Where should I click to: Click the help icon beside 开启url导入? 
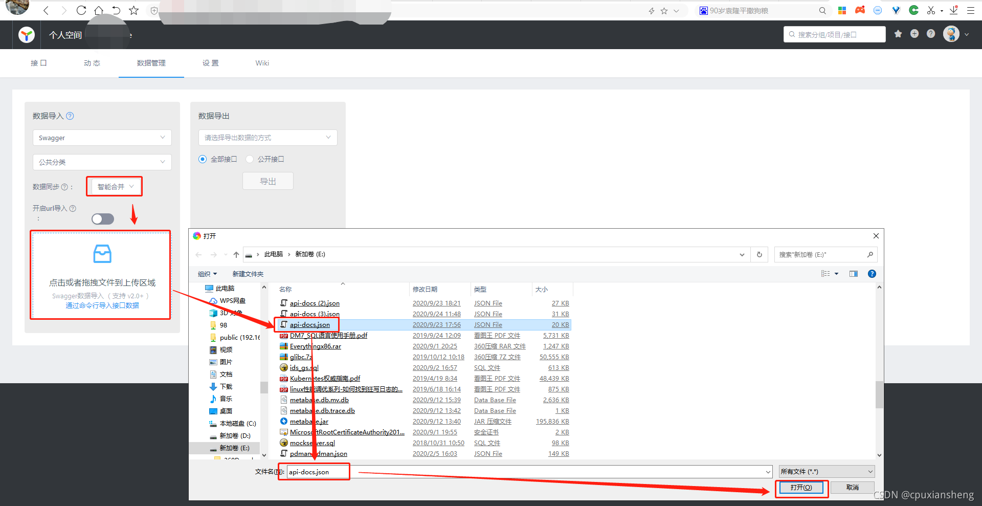pyautogui.click(x=73, y=208)
